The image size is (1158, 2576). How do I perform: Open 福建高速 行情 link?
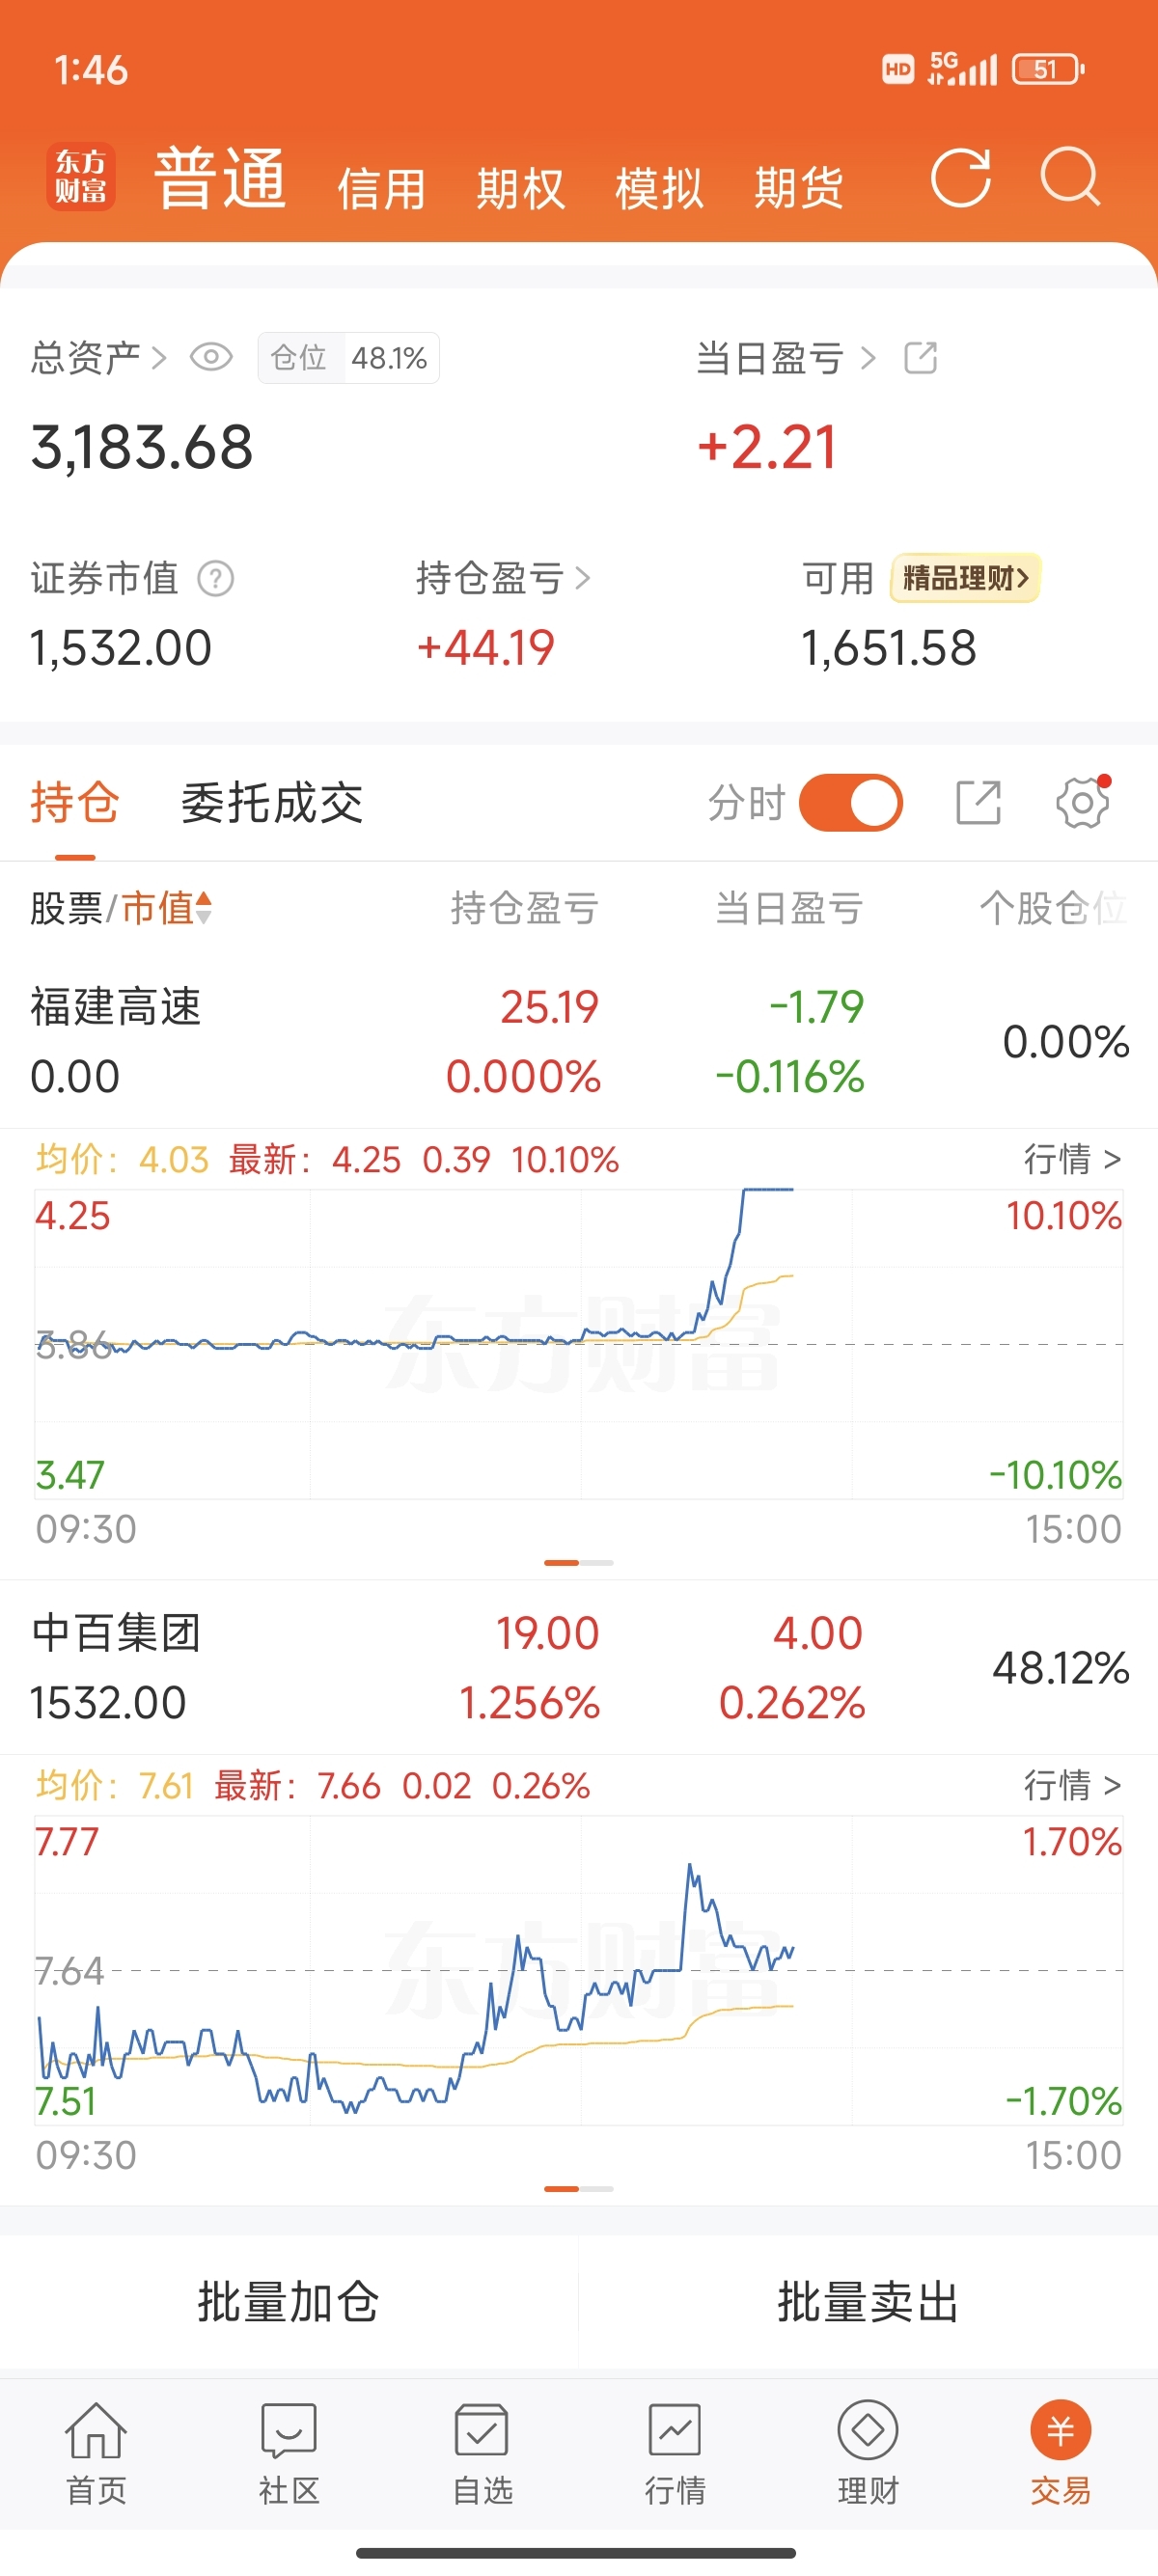tap(1072, 1159)
